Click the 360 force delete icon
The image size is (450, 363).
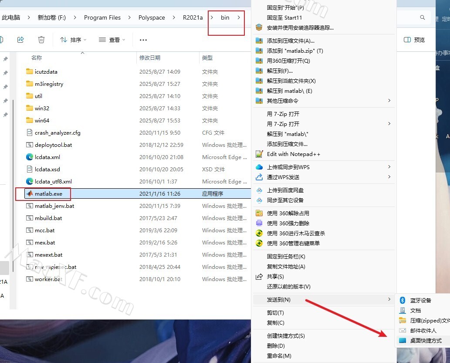[x=259, y=224]
